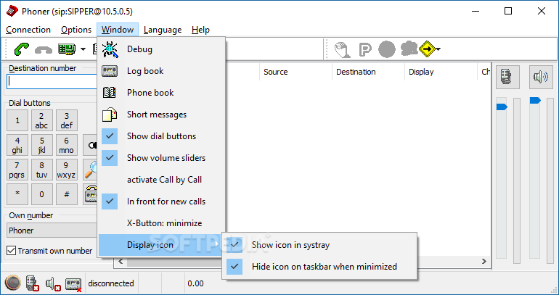The image size is (559, 295).
Task: Close the open Window menu
Action: [x=118, y=30]
